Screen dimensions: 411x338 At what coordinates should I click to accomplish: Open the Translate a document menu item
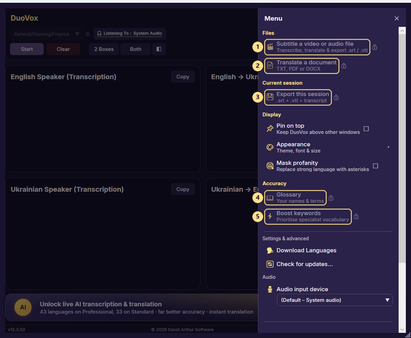302,66
